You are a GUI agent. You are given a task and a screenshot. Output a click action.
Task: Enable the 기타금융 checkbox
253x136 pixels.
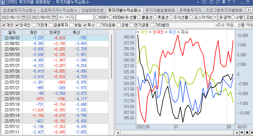98,25
